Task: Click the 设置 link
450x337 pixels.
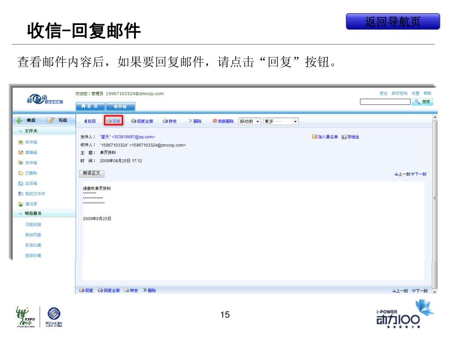Action: (x=416, y=93)
